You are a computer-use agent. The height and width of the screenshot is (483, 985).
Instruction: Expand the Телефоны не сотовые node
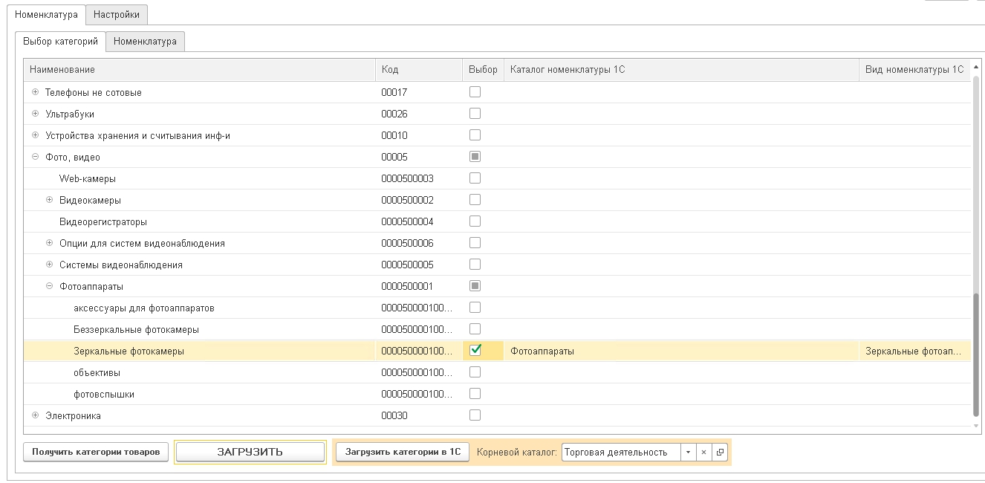click(x=35, y=92)
